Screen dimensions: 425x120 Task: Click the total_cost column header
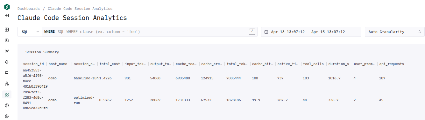tap(110, 64)
